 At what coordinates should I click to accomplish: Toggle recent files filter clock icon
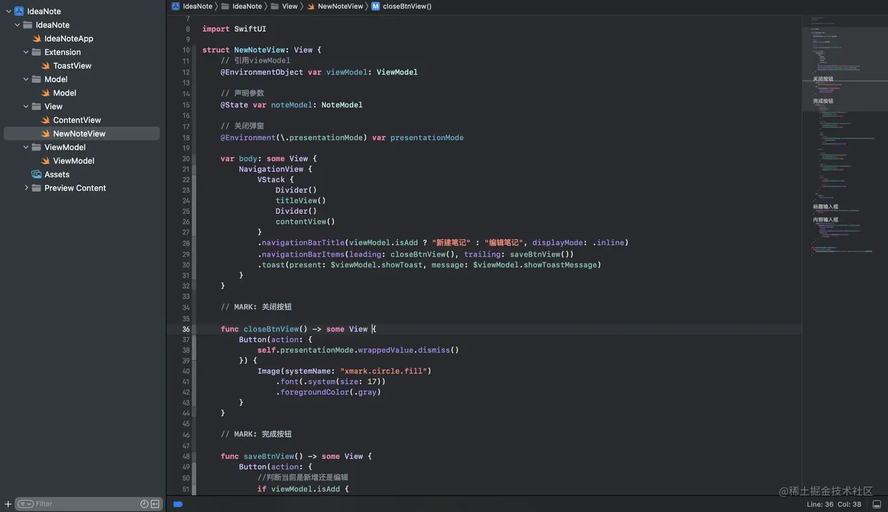pyautogui.click(x=144, y=504)
